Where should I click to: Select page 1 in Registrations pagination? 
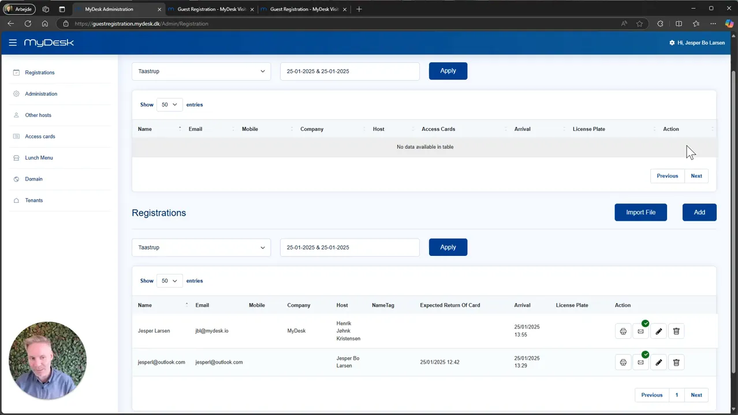click(x=677, y=395)
